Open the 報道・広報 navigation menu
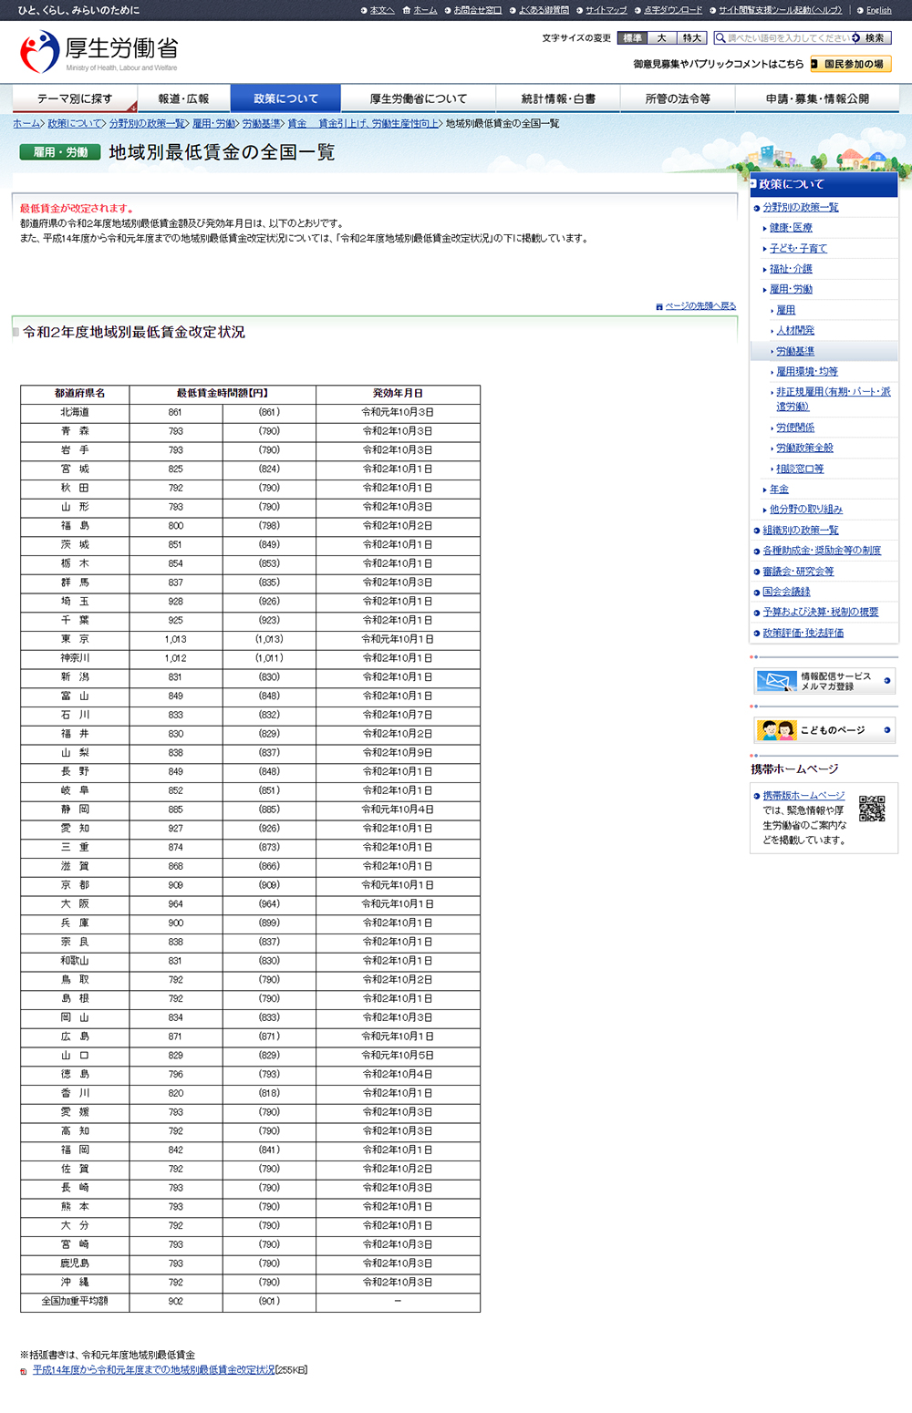The height and width of the screenshot is (1413, 912). pos(184,98)
